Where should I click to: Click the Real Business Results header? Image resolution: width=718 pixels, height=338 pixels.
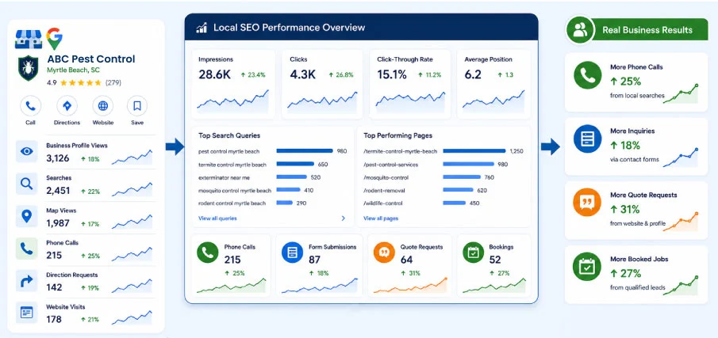pyautogui.click(x=647, y=30)
